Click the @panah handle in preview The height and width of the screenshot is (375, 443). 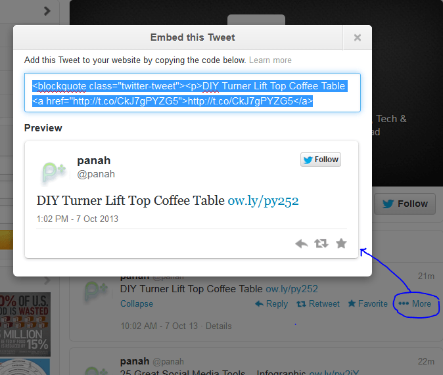pos(96,174)
